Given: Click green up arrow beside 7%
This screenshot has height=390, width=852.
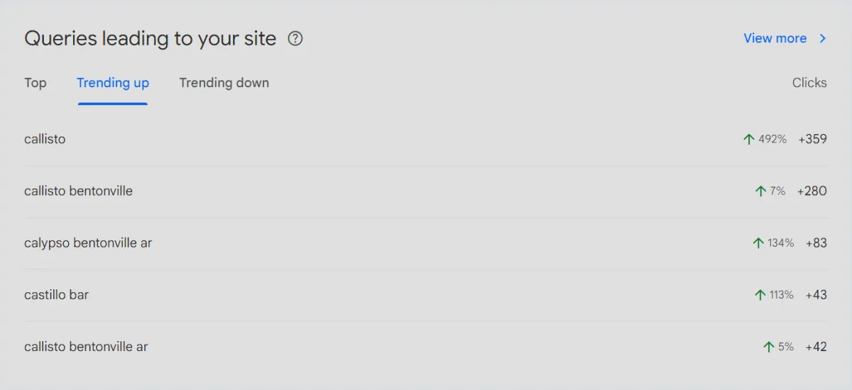Looking at the screenshot, I should click(760, 191).
